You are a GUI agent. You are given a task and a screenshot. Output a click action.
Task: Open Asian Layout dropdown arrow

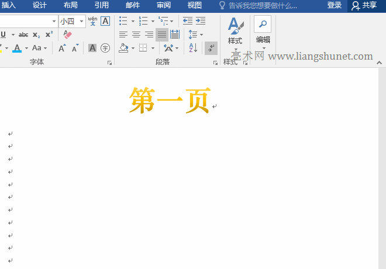click(177, 48)
